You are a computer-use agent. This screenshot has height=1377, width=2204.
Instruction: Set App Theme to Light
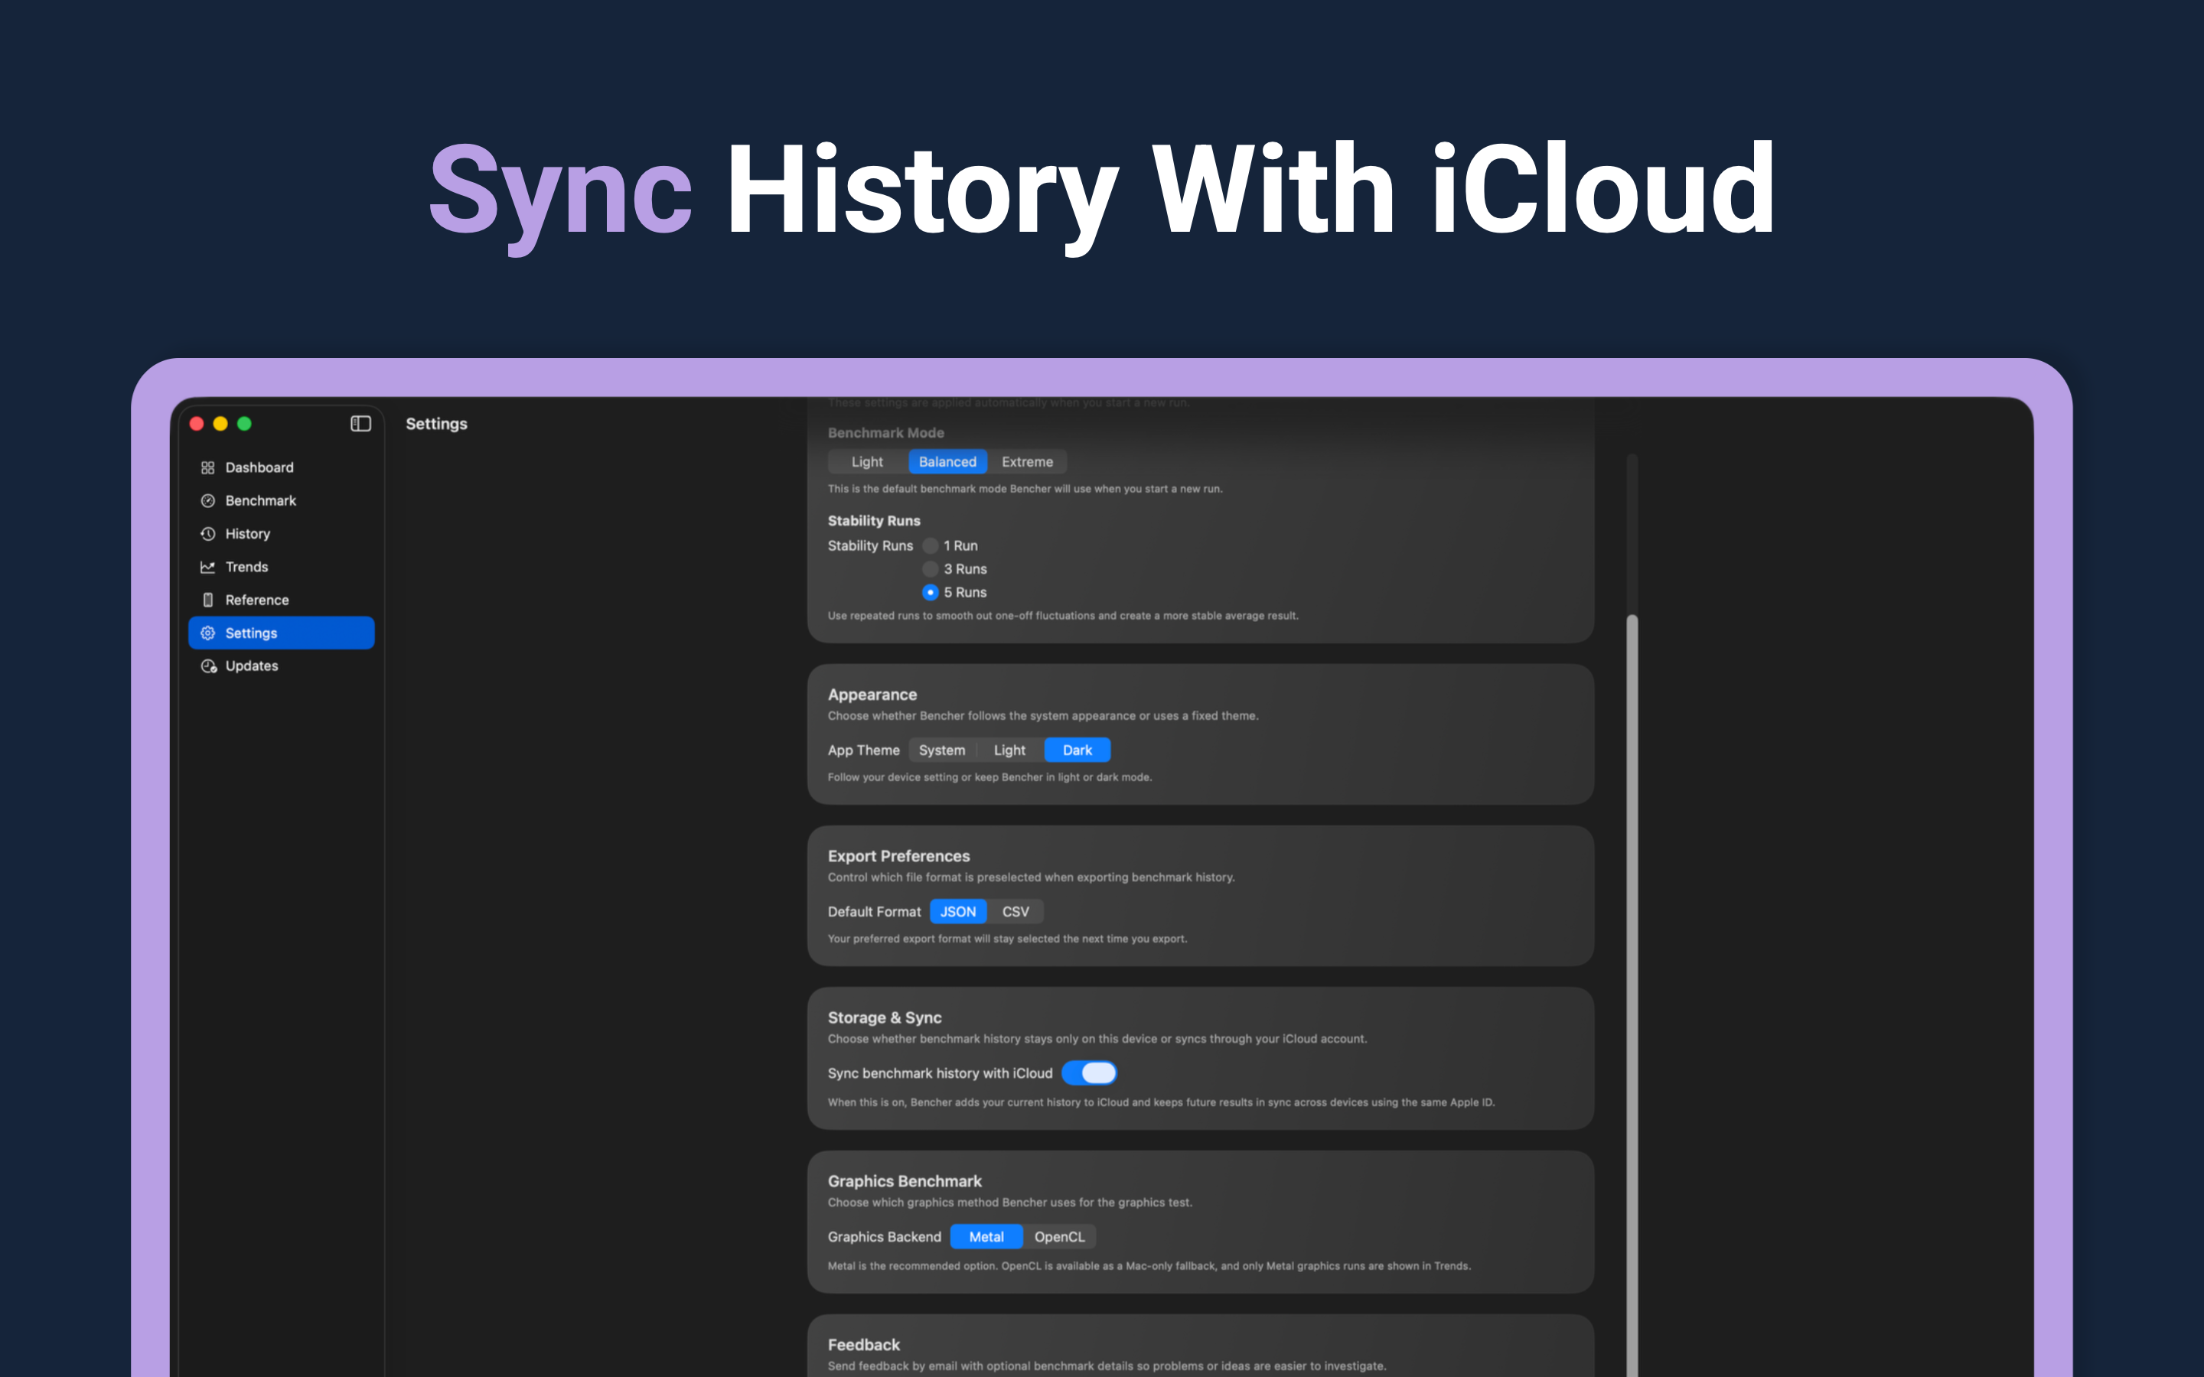[1009, 750]
